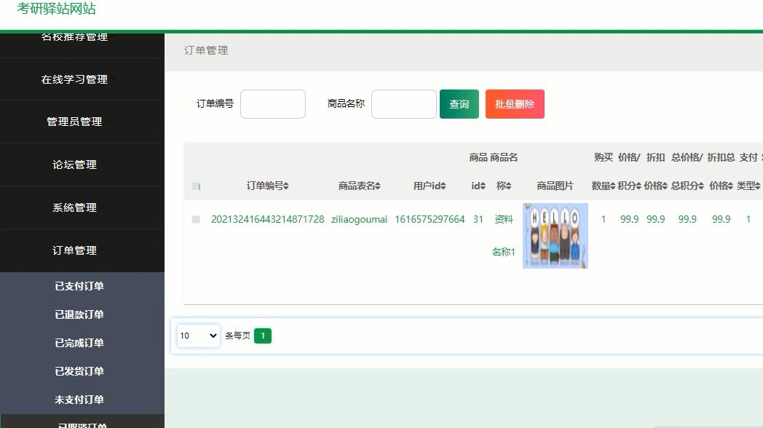The height and width of the screenshot is (428, 763).
Task: Click the 查询 search button
Action: pos(459,103)
